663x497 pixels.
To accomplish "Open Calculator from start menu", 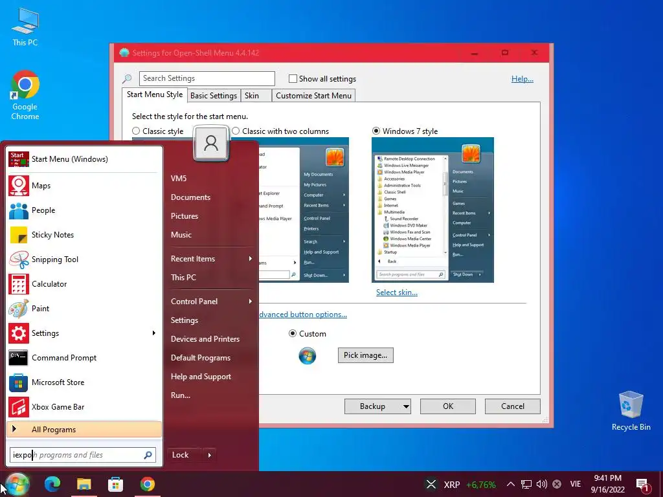I will tap(84, 283).
